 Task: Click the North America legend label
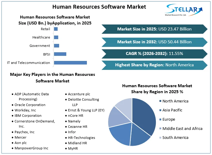(175, 101)
